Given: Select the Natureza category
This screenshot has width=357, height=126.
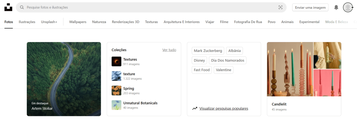Looking at the screenshot, I should pyautogui.click(x=99, y=22).
